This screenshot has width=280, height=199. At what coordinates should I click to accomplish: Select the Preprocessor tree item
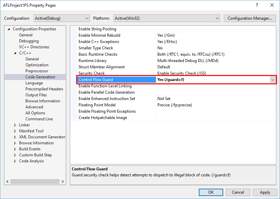coord(37,71)
